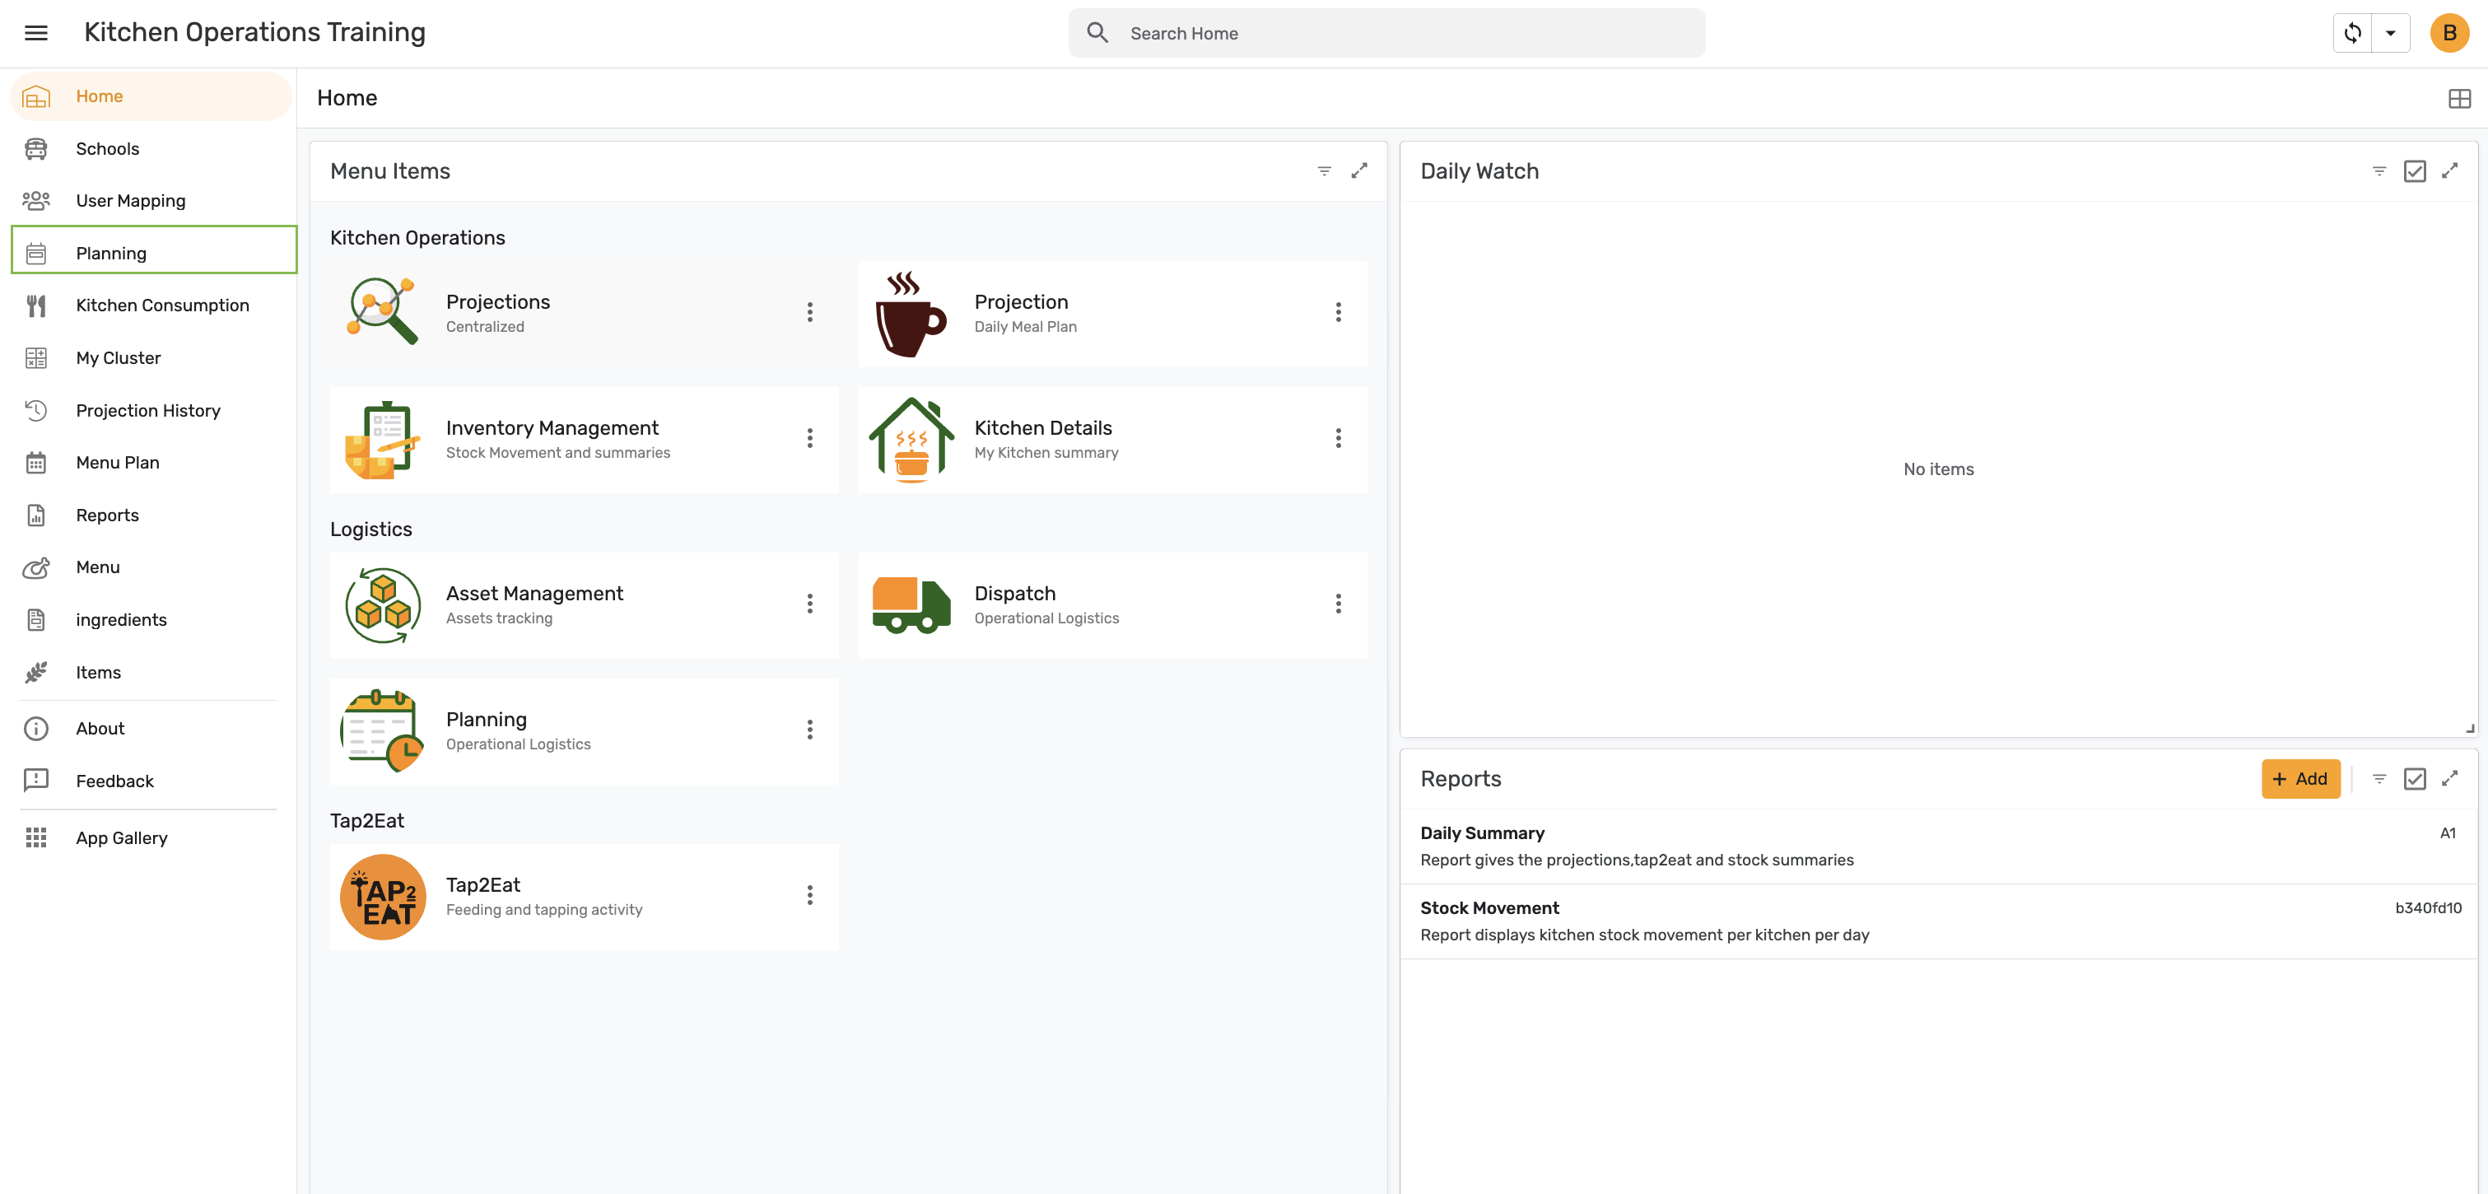Viewport: 2488px width, 1194px height.
Task: Open options for Projections Centralized
Action: pyautogui.click(x=809, y=312)
